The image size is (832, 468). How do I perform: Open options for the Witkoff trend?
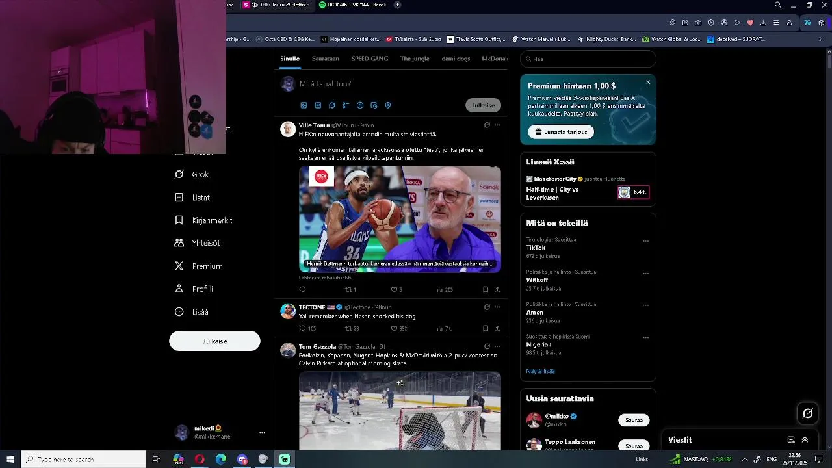click(645, 274)
